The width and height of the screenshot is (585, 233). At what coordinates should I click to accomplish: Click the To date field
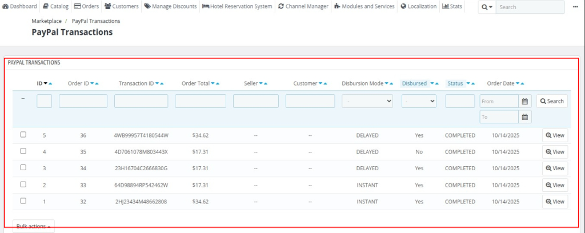point(499,116)
